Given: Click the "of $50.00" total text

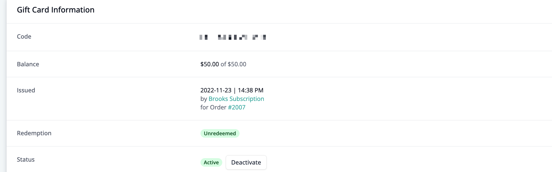Looking at the screenshot, I should point(233,64).
